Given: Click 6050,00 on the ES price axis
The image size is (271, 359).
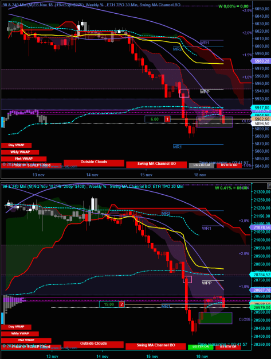Looking at the screenshot, I should (x=262, y=9).
